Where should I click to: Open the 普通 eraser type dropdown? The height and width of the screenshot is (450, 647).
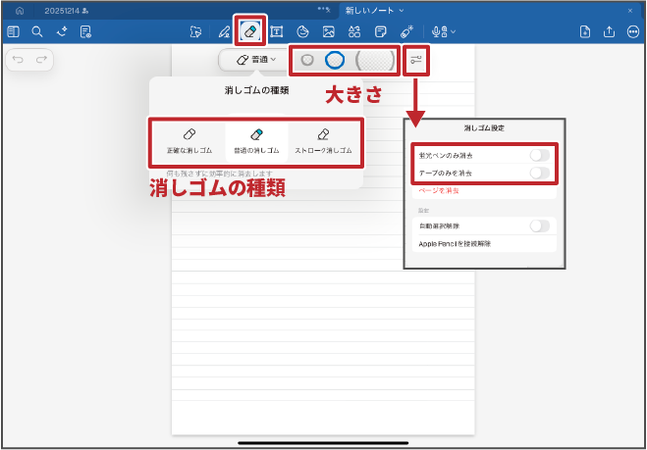tap(256, 60)
